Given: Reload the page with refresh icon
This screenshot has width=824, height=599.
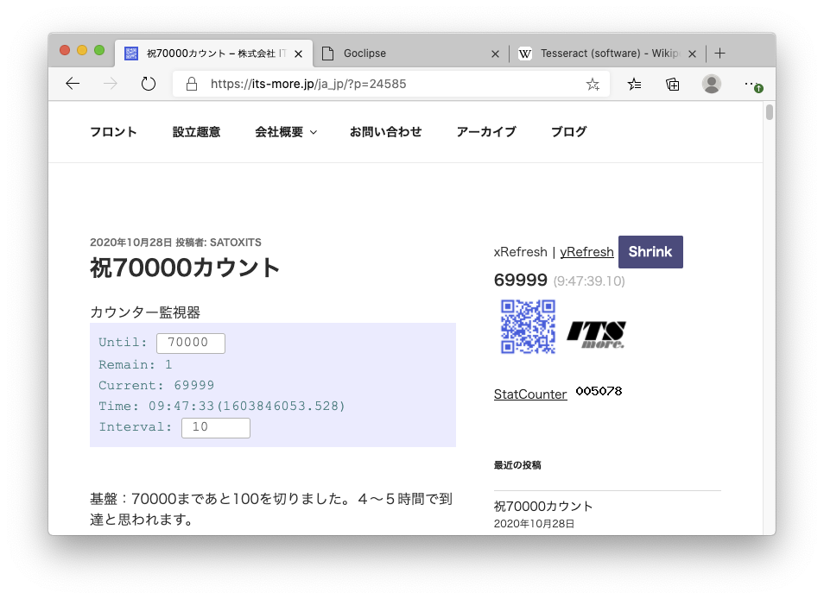Looking at the screenshot, I should point(148,84).
